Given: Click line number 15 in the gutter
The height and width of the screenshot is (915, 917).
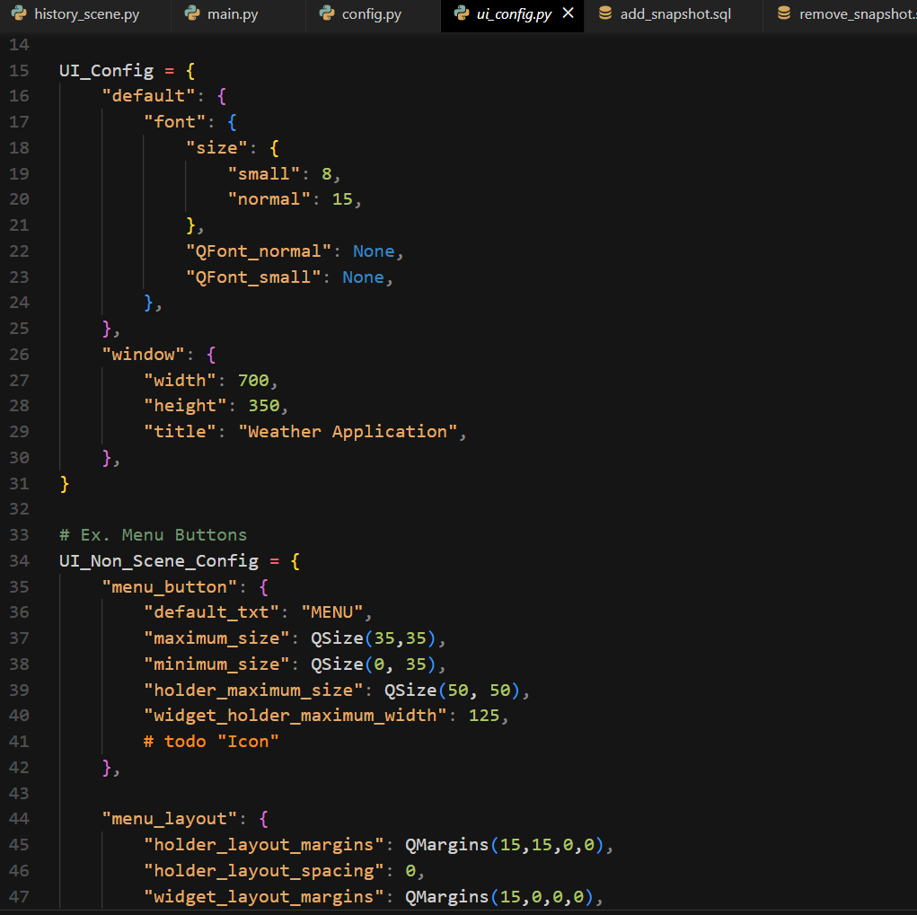Looking at the screenshot, I should click(x=19, y=71).
